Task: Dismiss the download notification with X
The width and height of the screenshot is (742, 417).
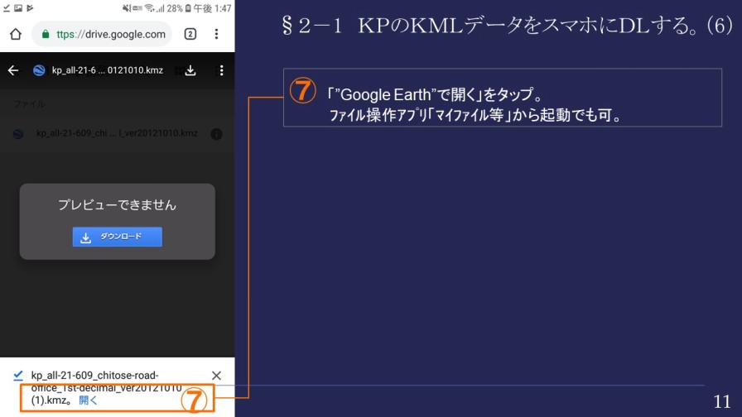Action: click(x=216, y=376)
